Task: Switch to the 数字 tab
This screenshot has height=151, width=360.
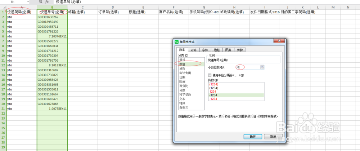Action: point(182,50)
